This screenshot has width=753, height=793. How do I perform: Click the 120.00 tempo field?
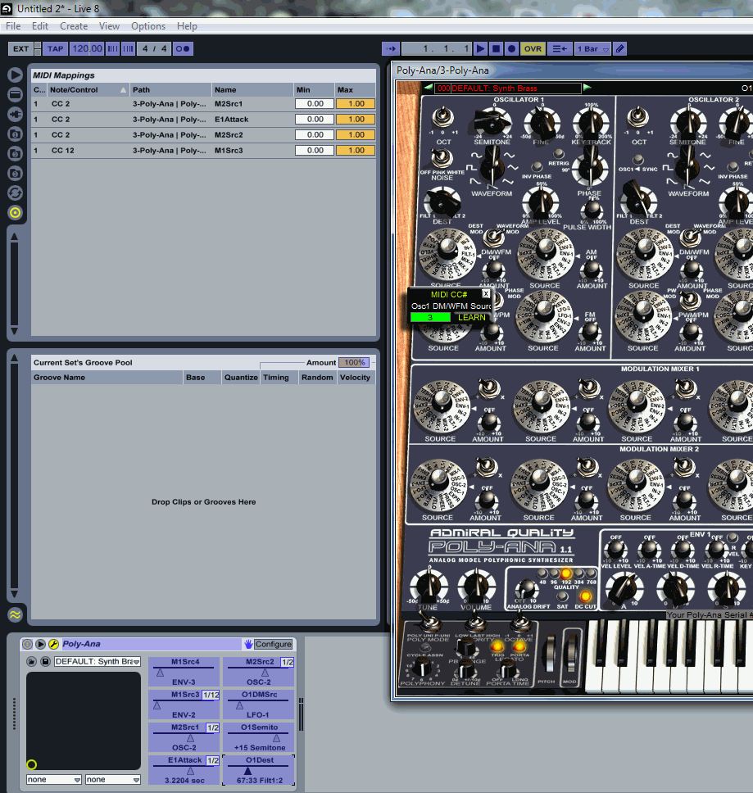[87, 48]
